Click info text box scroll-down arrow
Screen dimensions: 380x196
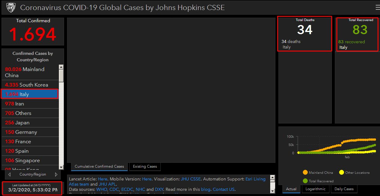pyautogui.click(x=273, y=191)
